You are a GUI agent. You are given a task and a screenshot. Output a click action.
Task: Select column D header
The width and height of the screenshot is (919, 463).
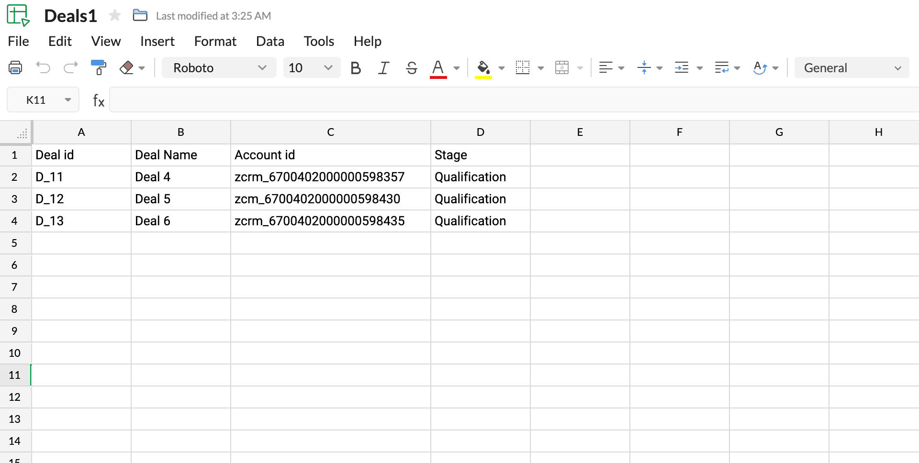pos(481,132)
